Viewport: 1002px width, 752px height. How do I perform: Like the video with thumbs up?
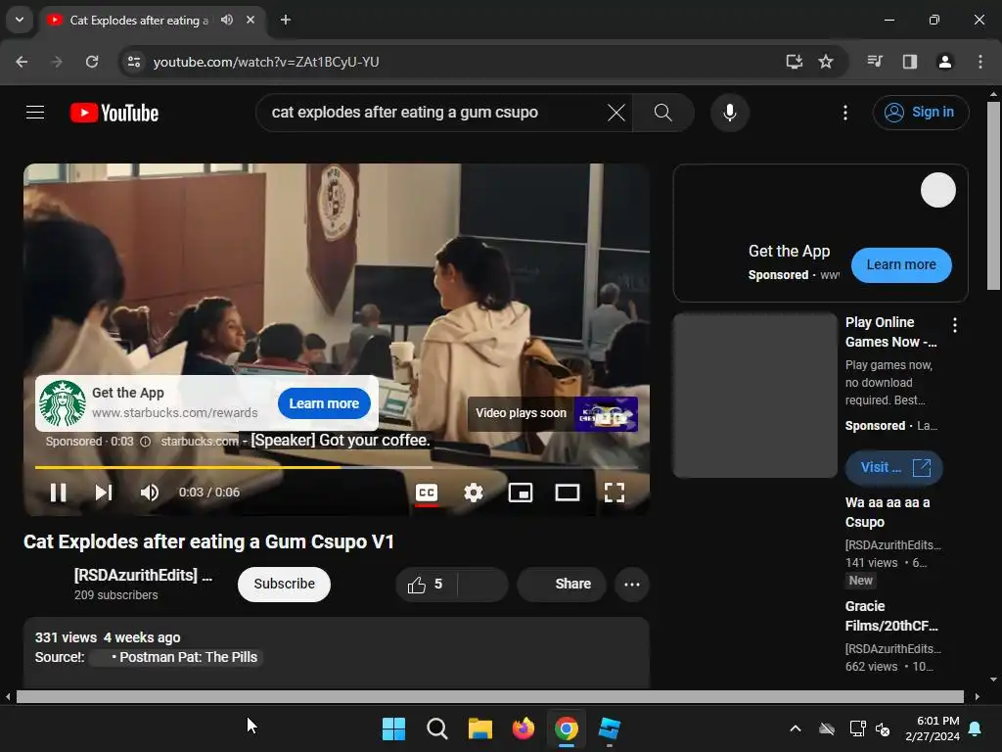point(425,584)
